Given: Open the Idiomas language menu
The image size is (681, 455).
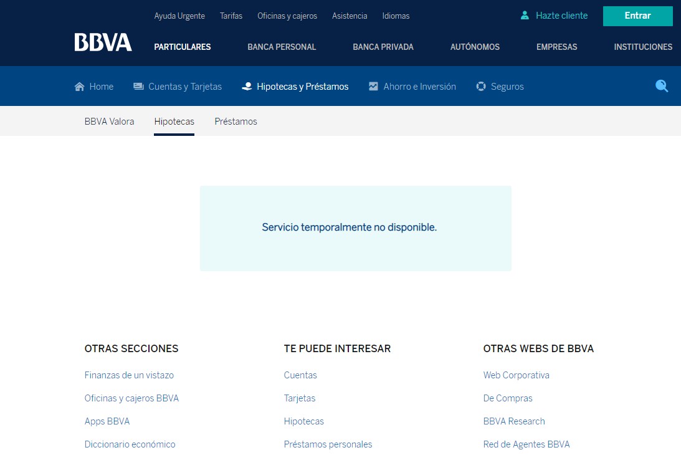Looking at the screenshot, I should click(396, 16).
